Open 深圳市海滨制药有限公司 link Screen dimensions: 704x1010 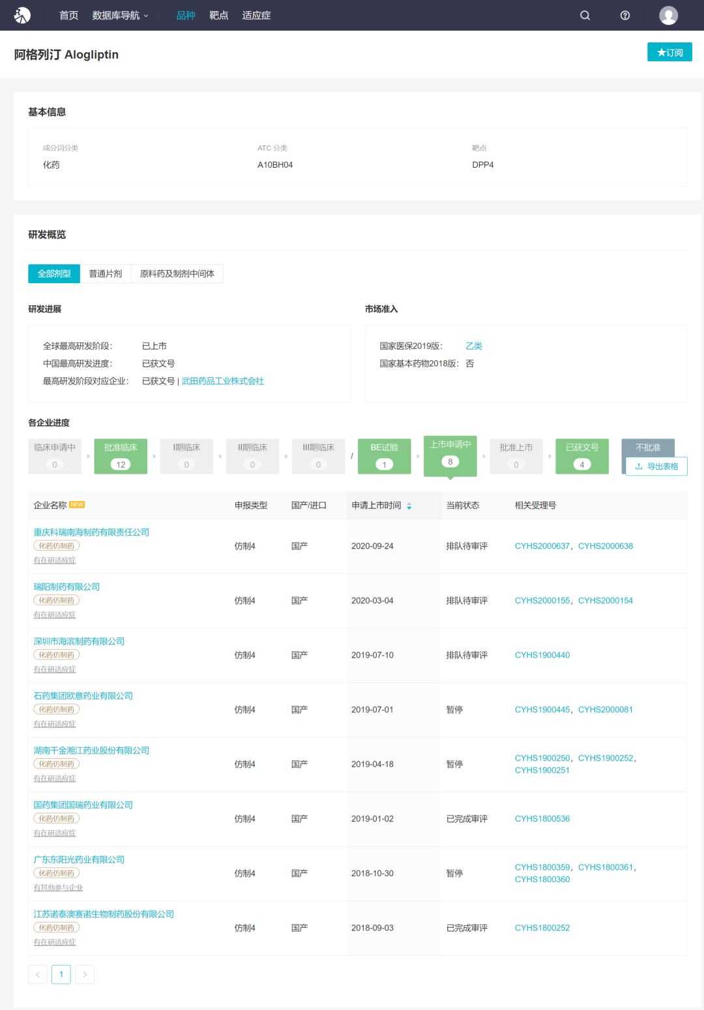tap(79, 641)
